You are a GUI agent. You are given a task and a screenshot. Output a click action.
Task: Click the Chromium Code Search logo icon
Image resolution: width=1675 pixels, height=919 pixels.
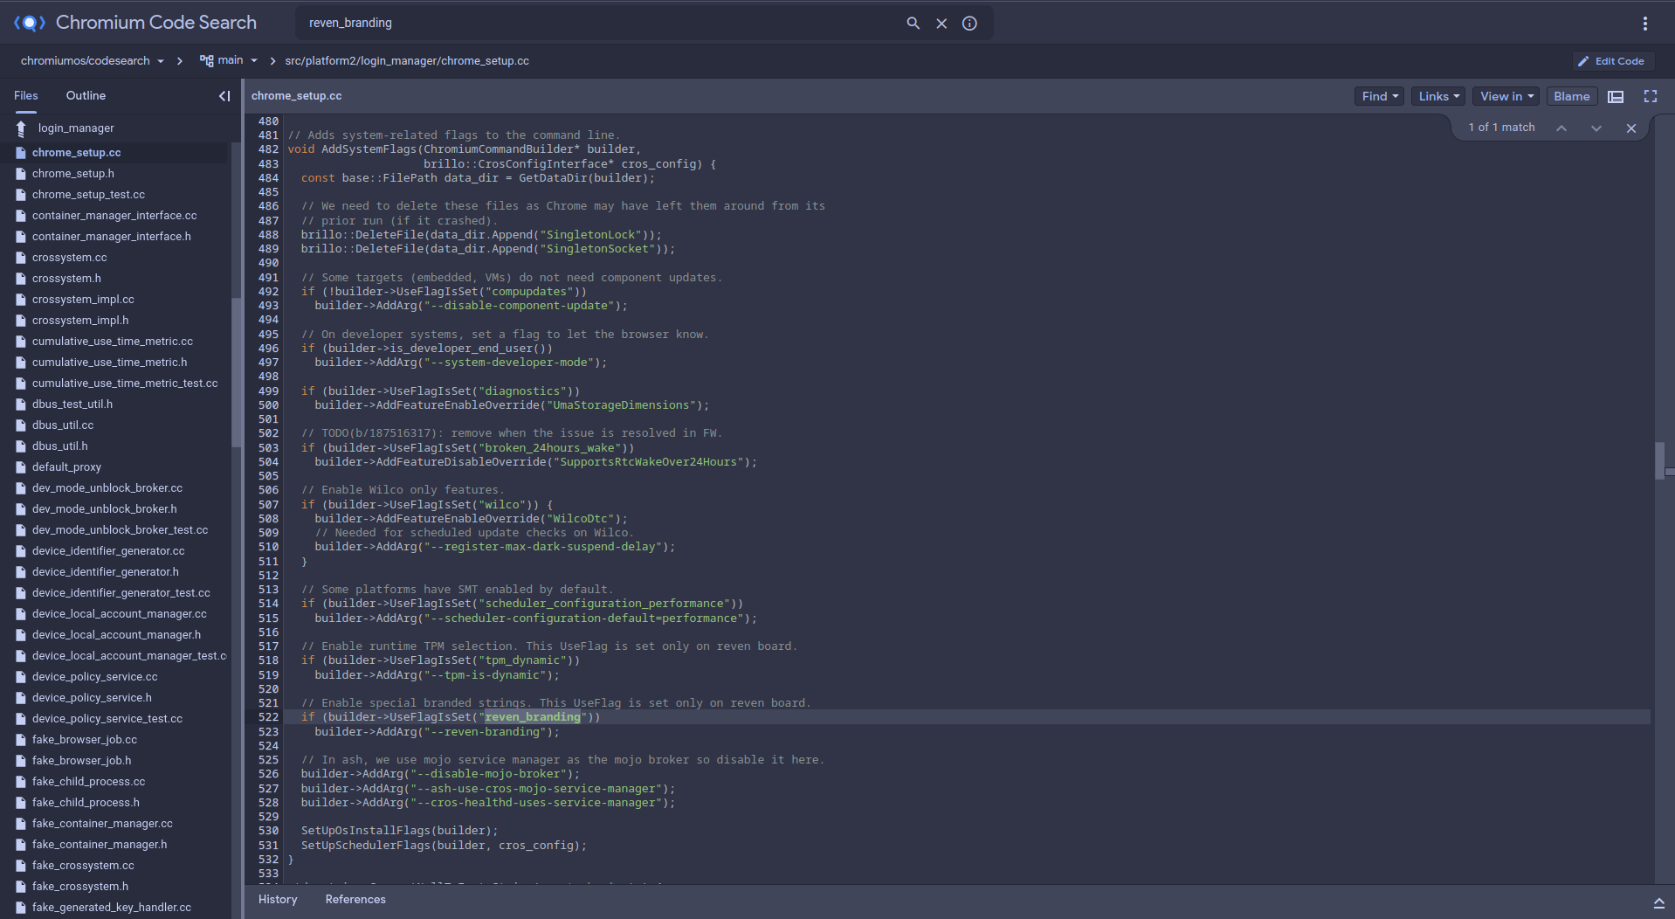pos(30,23)
